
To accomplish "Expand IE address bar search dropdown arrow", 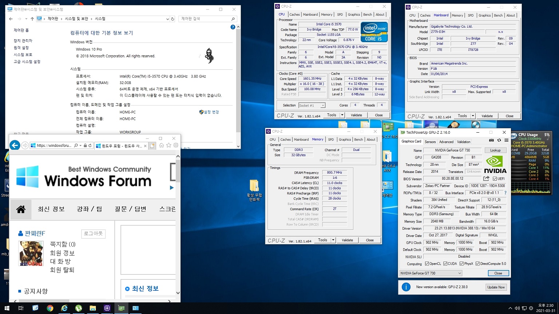I will [80, 145].
